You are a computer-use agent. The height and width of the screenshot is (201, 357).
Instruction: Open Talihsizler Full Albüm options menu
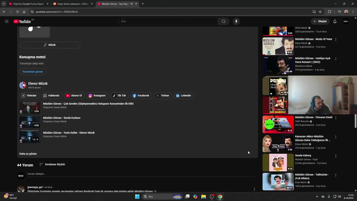click(x=336, y=175)
